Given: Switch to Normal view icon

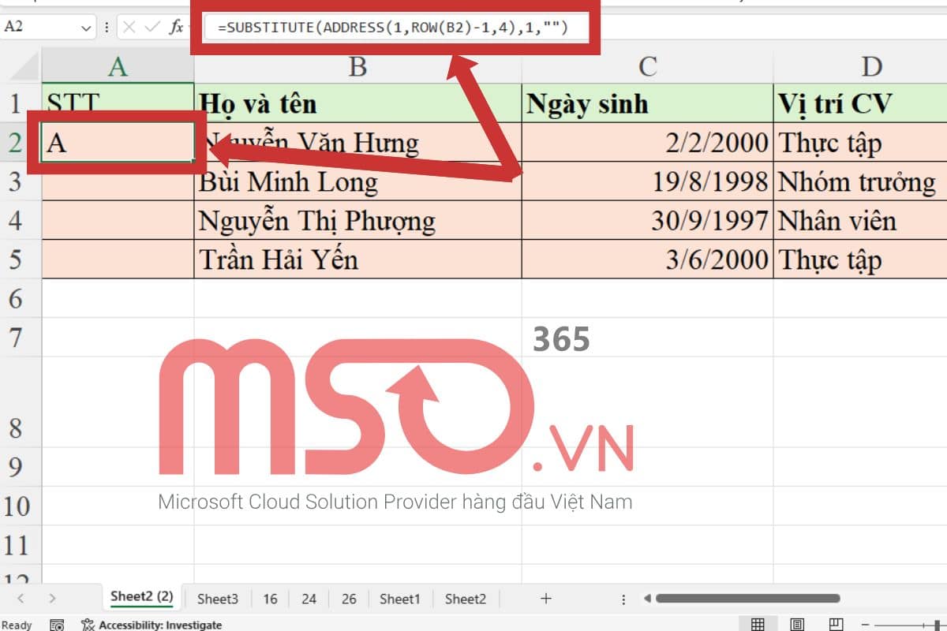Looking at the screenshot, I should point(758,625).
